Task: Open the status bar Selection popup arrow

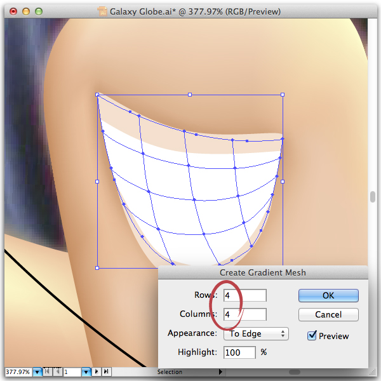Action: click(x=220, y=371)
